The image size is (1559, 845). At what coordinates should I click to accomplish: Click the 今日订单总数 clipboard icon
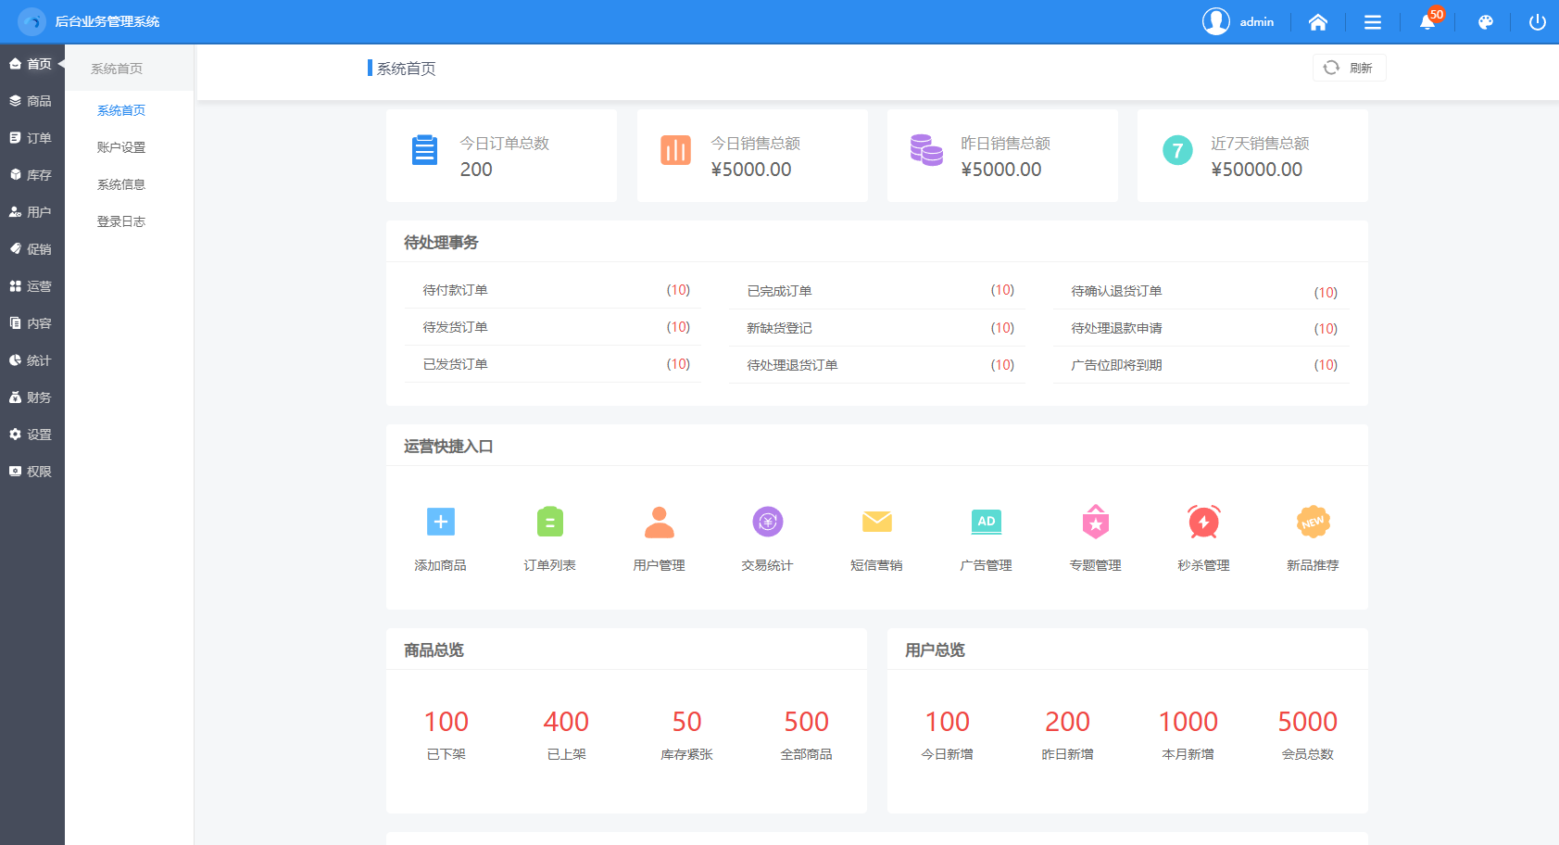424,150
